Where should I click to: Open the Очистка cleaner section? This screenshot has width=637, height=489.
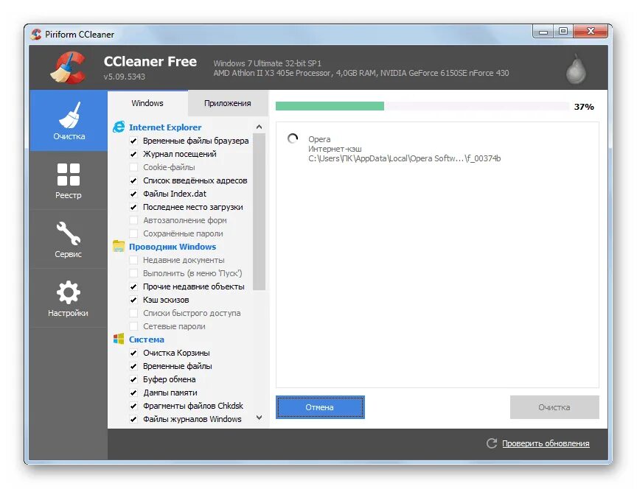[69, 121]
